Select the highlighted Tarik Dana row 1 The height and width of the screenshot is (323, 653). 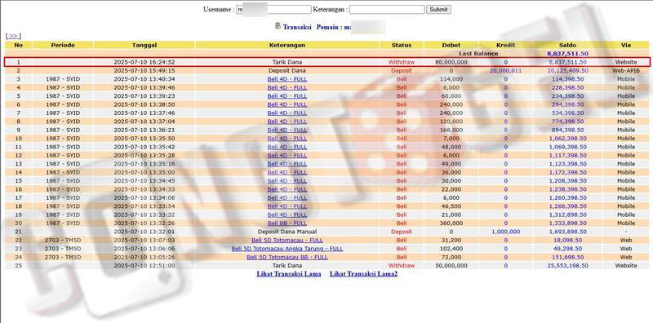point(327,62)
